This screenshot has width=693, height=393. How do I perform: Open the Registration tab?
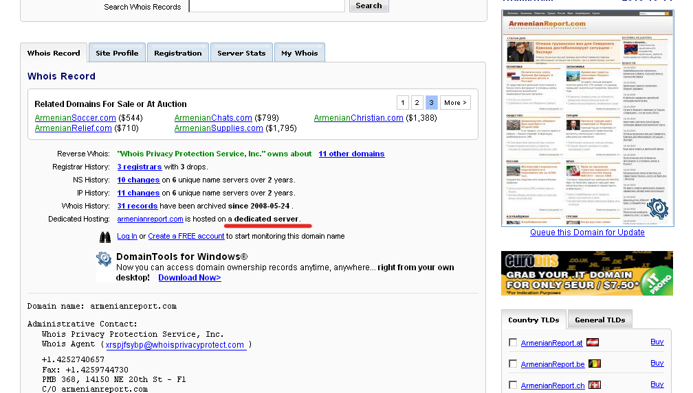pyautogui.click(x=177, y=53)
